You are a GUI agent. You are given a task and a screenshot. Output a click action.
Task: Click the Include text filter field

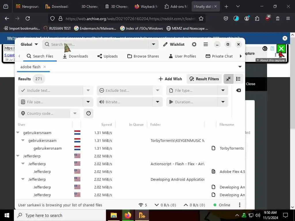point(51,90)
